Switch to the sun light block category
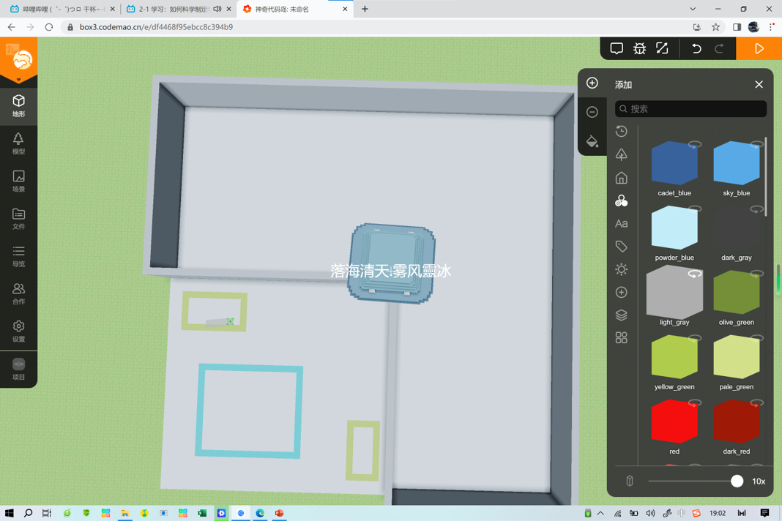This screenshot has width=782, height=521. point(622,269)
